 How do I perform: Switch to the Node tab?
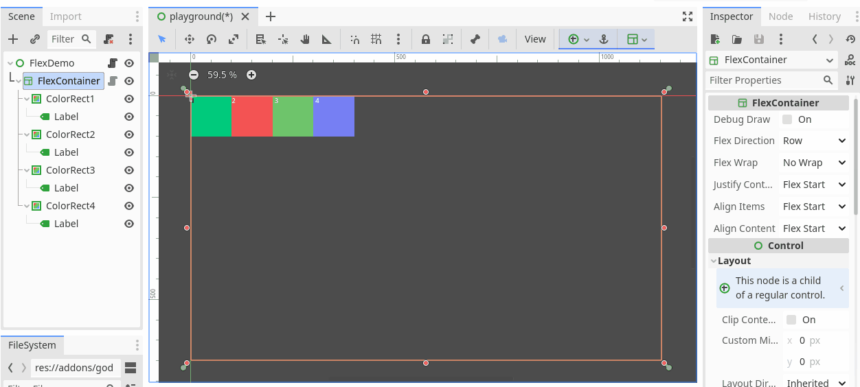780,16
